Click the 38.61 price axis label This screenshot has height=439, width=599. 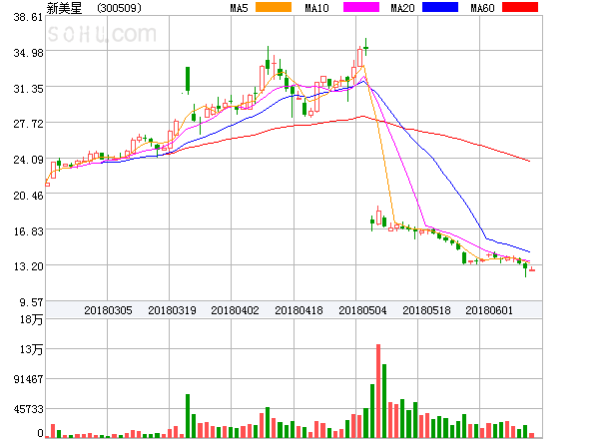pos(28,17)
